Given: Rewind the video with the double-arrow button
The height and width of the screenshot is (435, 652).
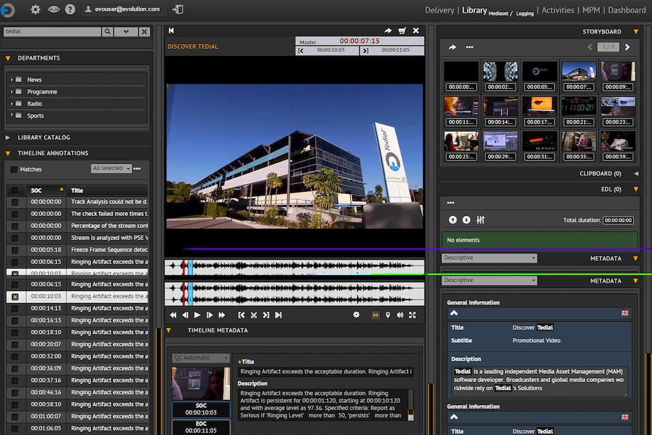Looking at the screenshot, I should pos(173,315).
